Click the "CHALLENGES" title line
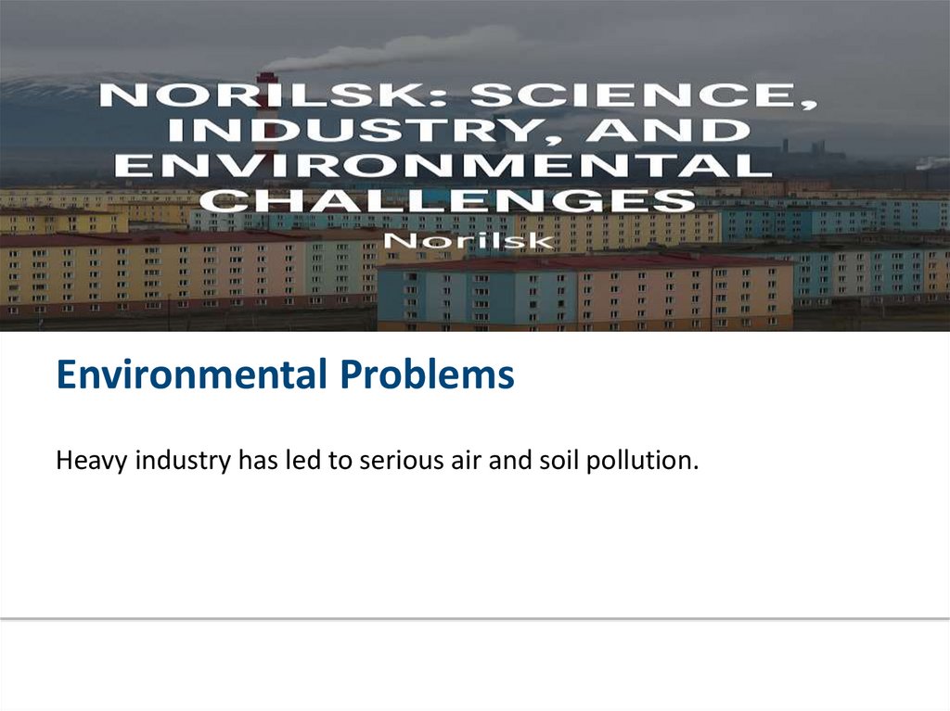The image size is (950, 711). point(449,199)
